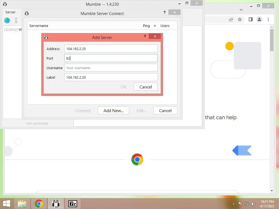Click Chrome's share page icon

click(x=231, y=19)
